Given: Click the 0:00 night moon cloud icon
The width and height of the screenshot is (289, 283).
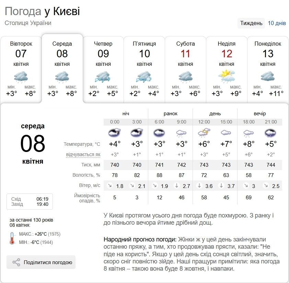Looking at the screenshot, I should (115, 132).
